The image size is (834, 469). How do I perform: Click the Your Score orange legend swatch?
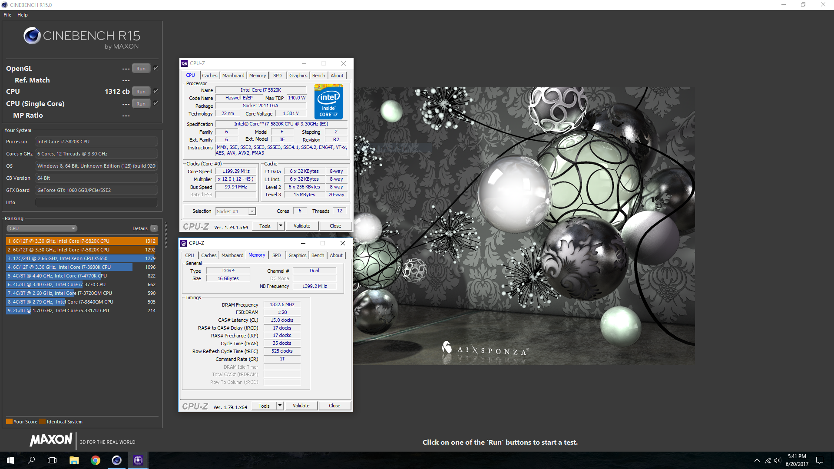pos(9,422)
